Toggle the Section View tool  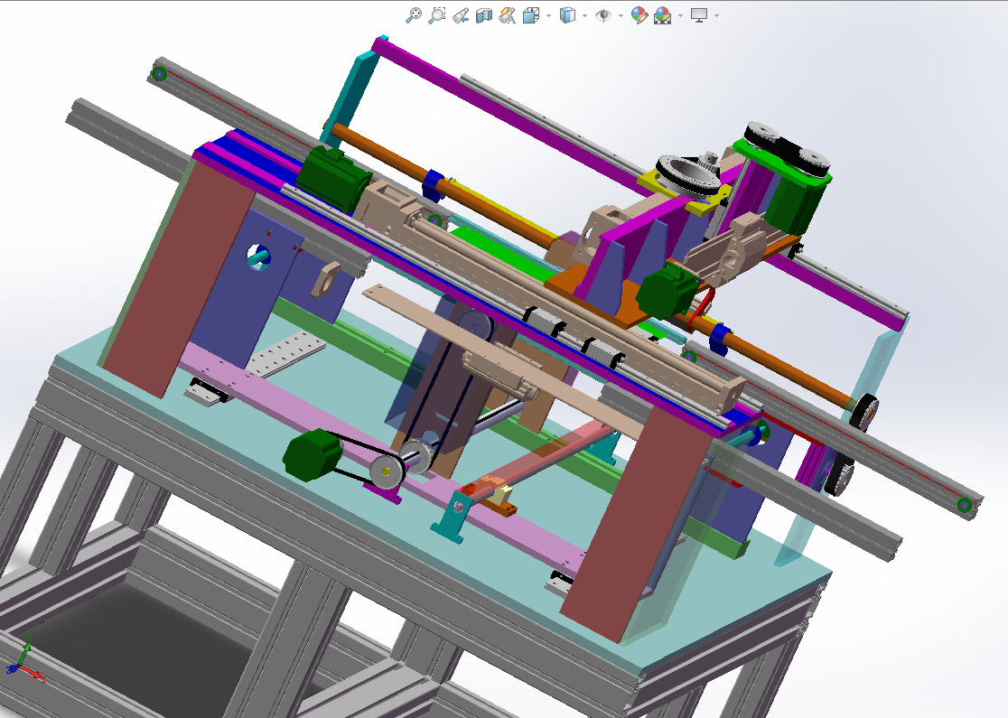[x=483, y=15]
